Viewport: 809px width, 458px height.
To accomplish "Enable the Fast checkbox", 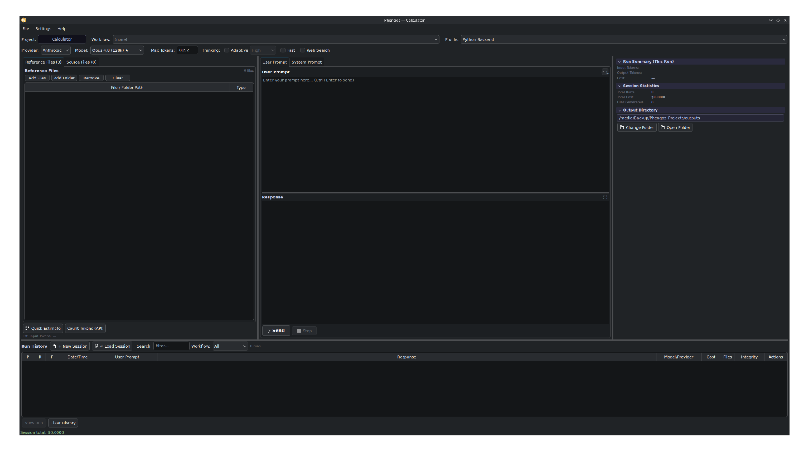I will click(x=283, y=50).
